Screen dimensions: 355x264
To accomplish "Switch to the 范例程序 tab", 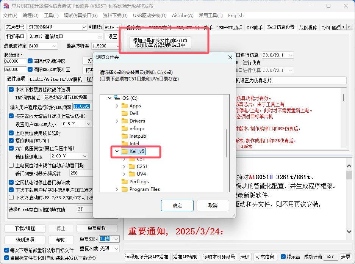I will point(308,28).
